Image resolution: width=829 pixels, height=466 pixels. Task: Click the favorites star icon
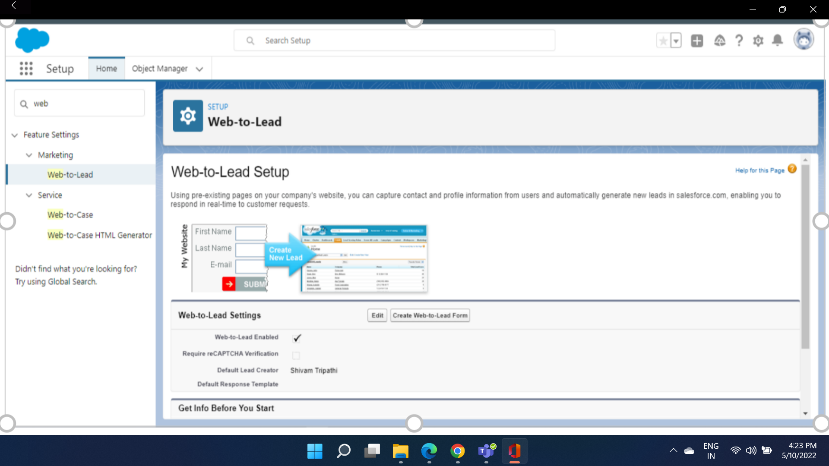click(663, 41)
